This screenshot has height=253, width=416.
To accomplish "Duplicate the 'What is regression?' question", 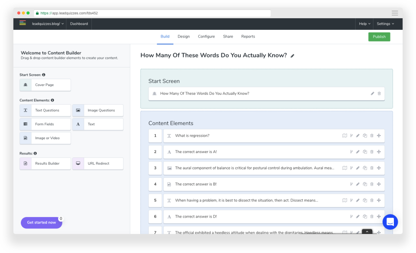I will (x=364, y=135).
